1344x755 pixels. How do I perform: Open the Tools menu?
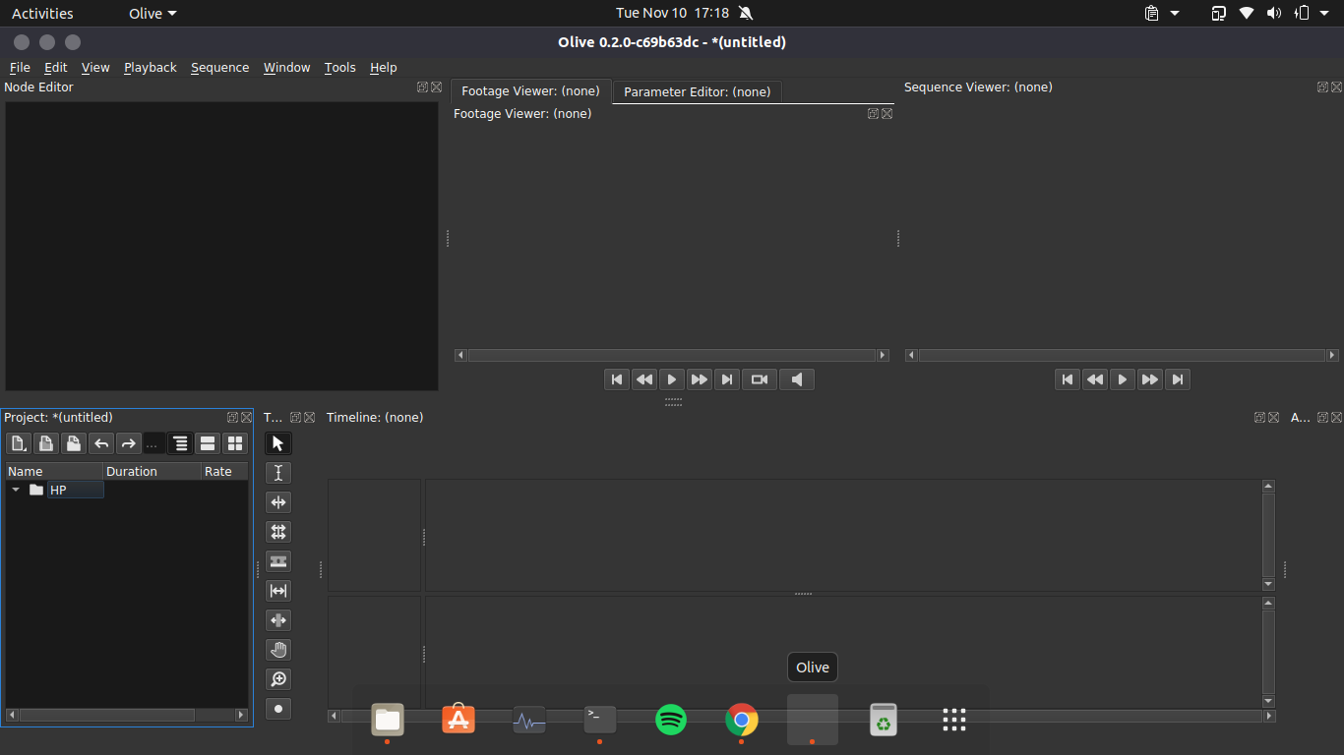(340, 68)
